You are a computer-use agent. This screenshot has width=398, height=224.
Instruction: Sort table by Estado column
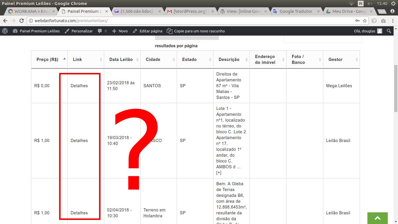pos(195,60)
